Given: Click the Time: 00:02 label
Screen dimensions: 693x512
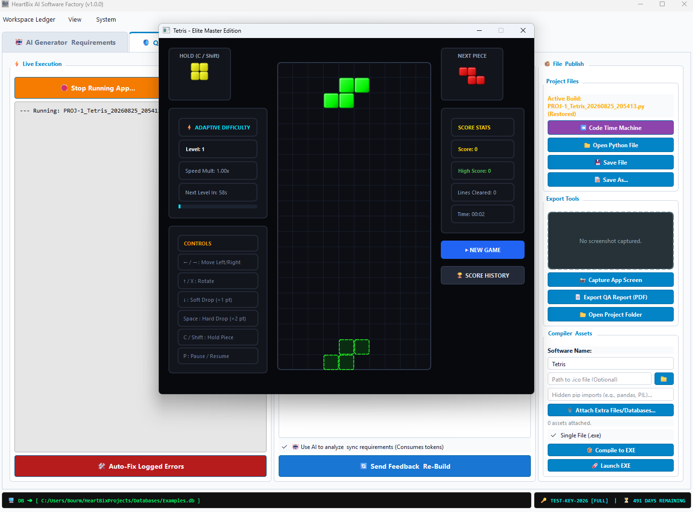Looking at the screenshot, I should coord(483,214).
